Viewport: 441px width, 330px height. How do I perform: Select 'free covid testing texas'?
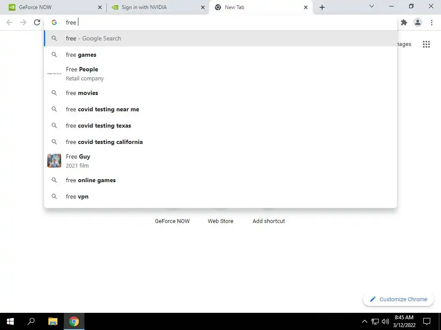coord(220,125)
